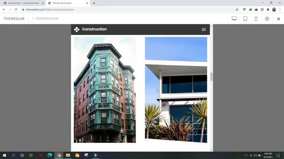Click the address bar URL
284x159 pixels.
pos(50,10)
